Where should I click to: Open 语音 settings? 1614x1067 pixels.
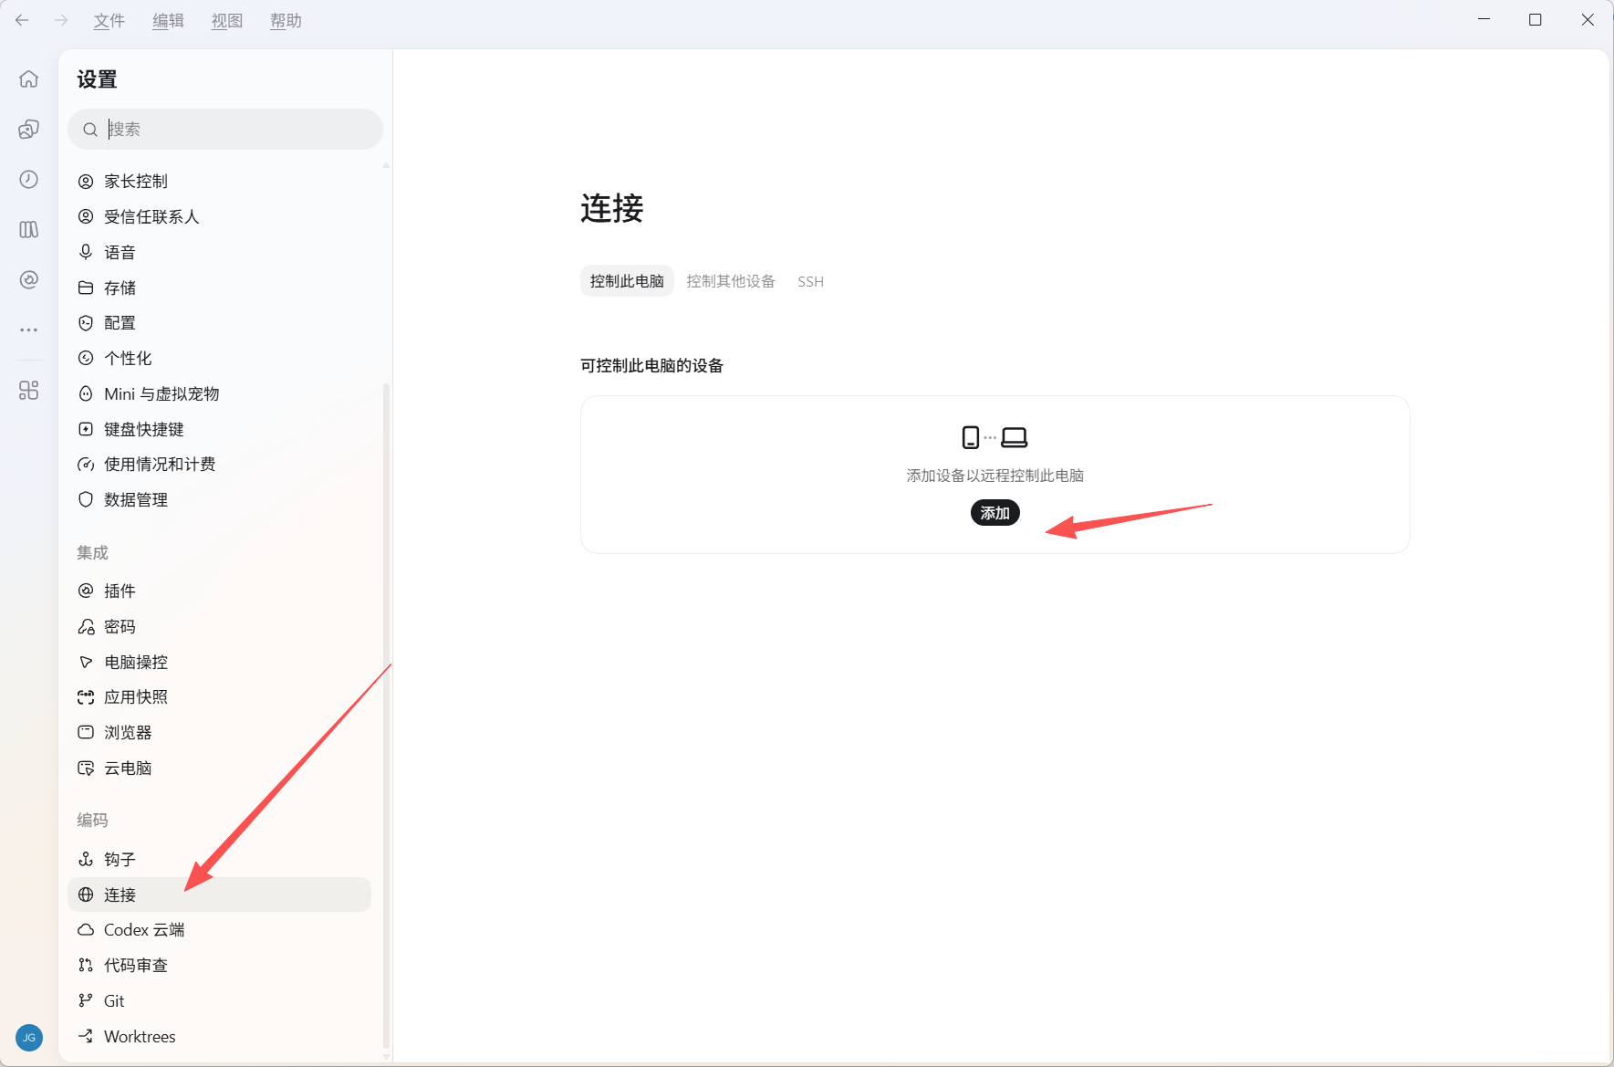pyautogui.click(x=219, y=252)
